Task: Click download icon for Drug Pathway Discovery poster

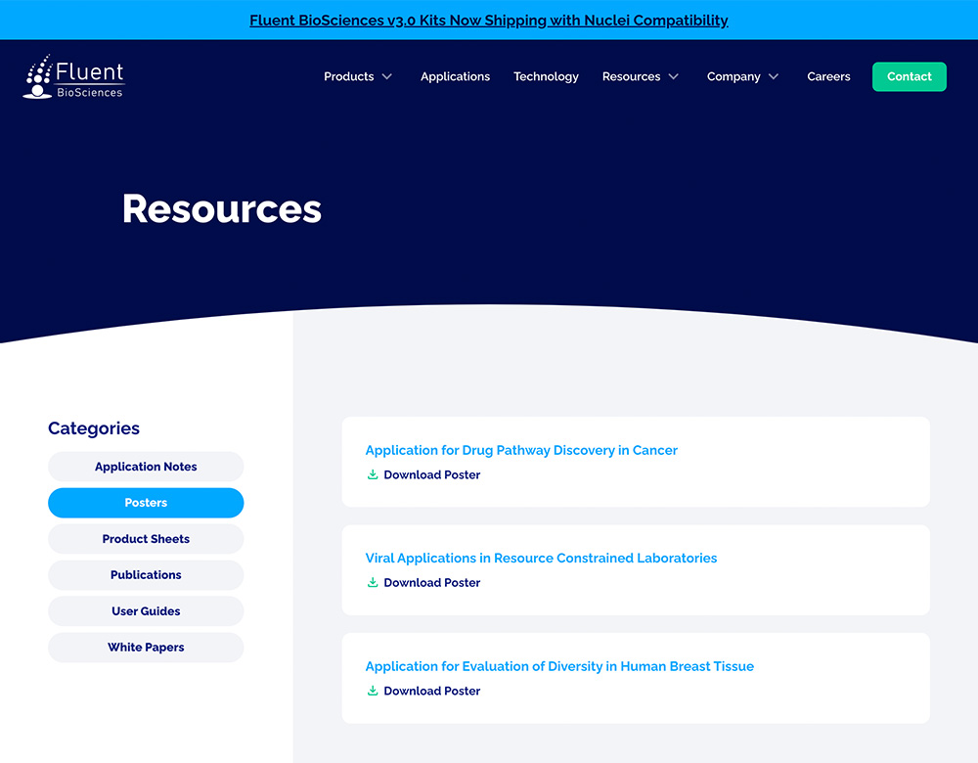Action: (373, 475)
